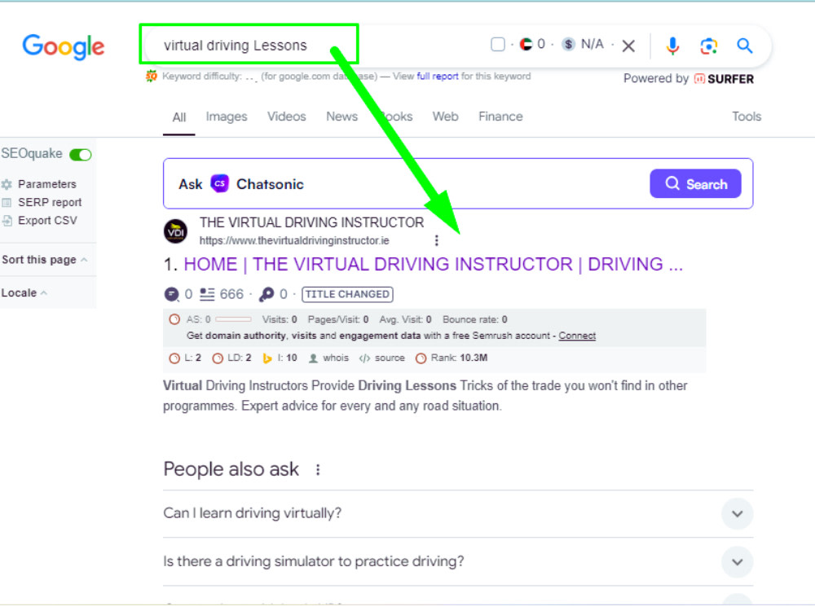
Task: Click the UAE flag search volume icon
Action: [526, 45]
